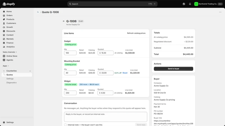Click the reply to buyer text area
Image resolution: width=225 pixels, height=126 pixels.
(x=105, y=117)
